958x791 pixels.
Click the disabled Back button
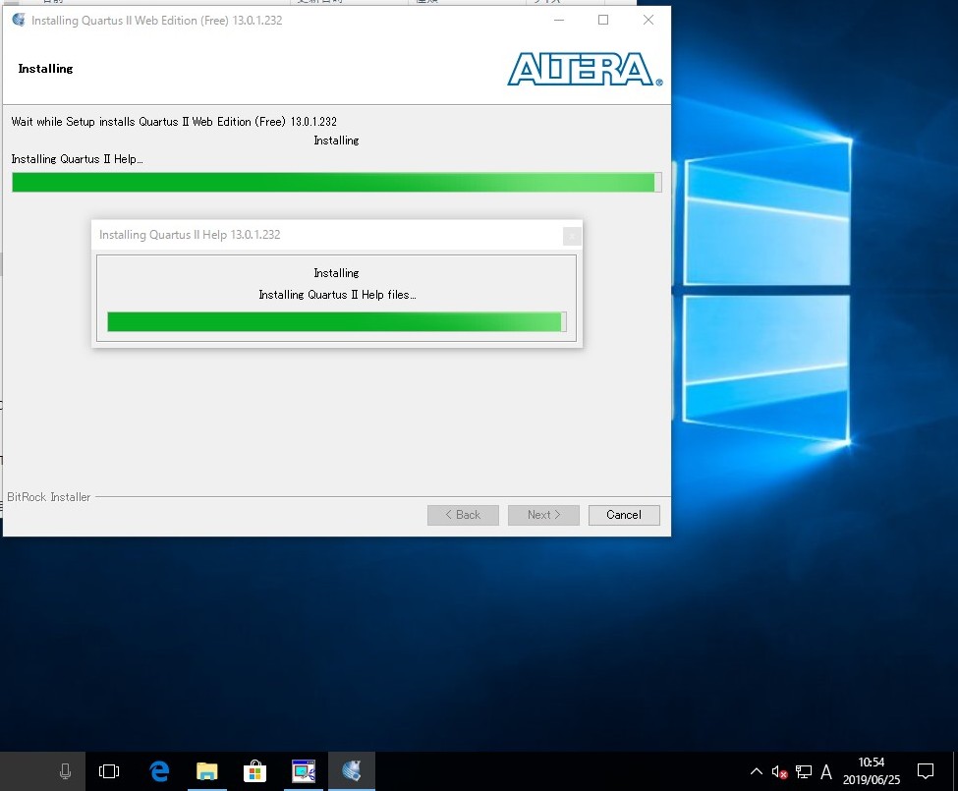point(463,515)
